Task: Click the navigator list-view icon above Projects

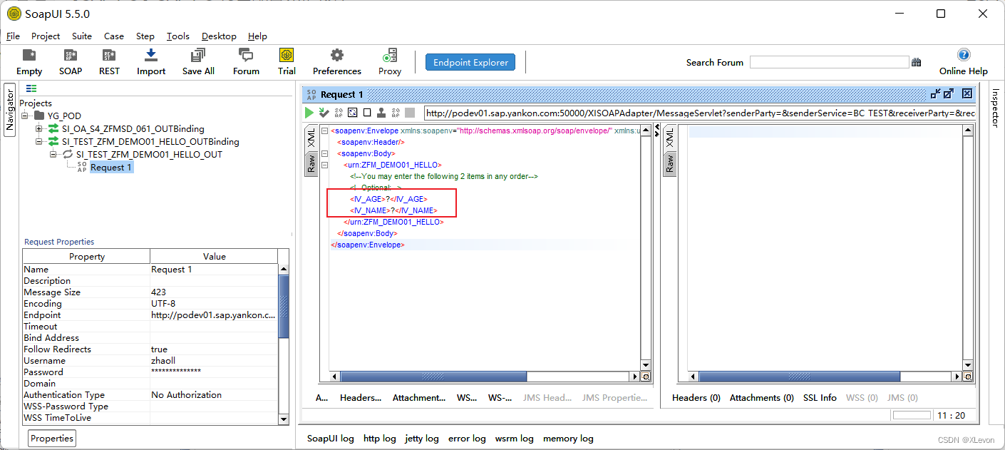Action: coord(31,88)
